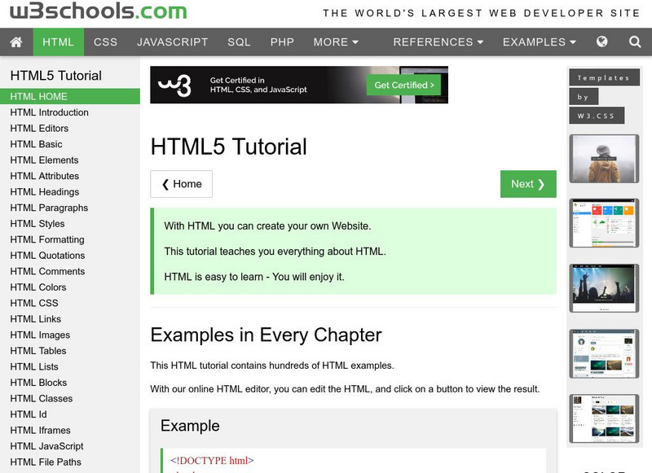Click the HTML5 Tutorial sidebar heading
The width and height of the screenshot is (652, 473).
pyautogui.click(x=55, y=76)
